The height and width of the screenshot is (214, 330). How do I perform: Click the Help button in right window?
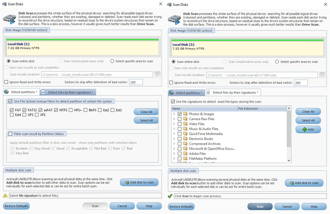coord(314,207)
